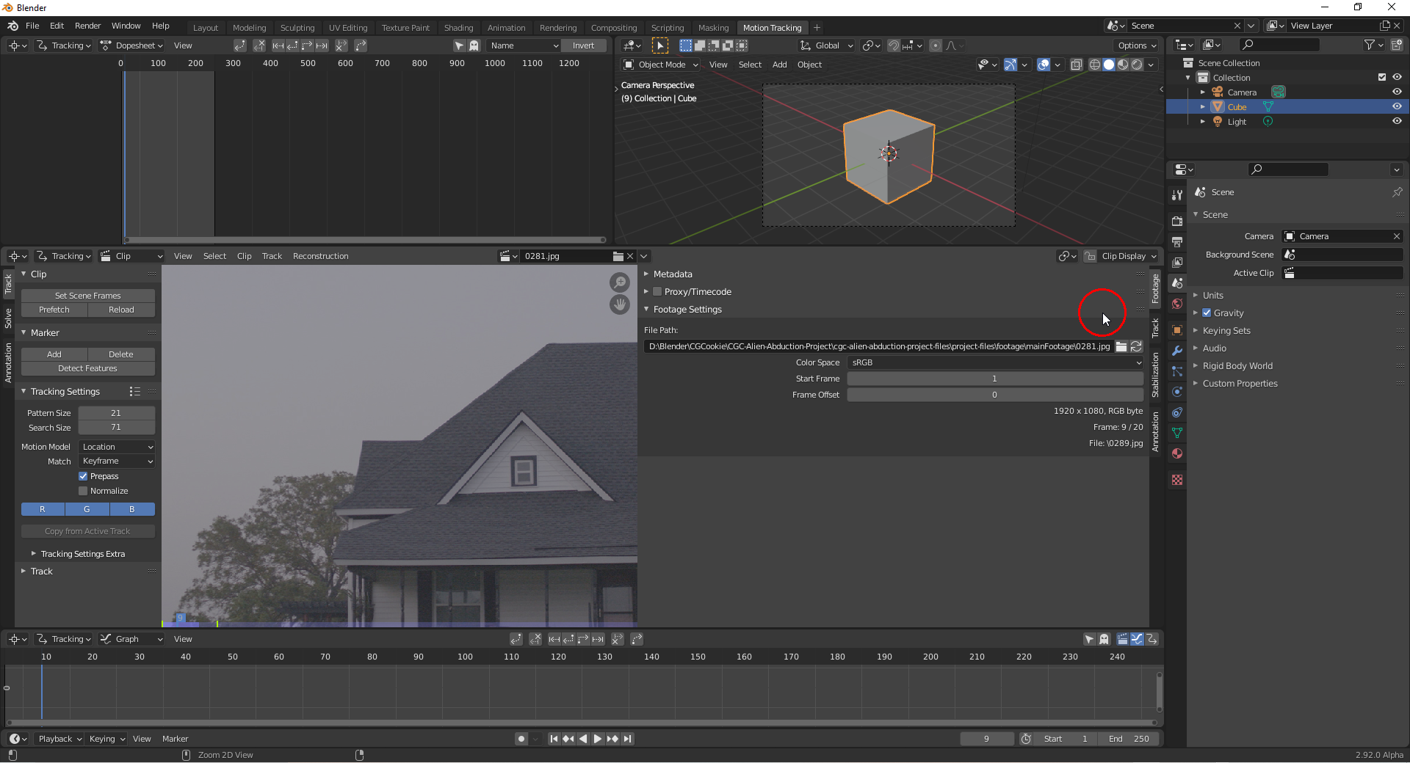1410x763 pixels.
Task: Open Render Properties in the Properties editor
Action: (1177, 220)
